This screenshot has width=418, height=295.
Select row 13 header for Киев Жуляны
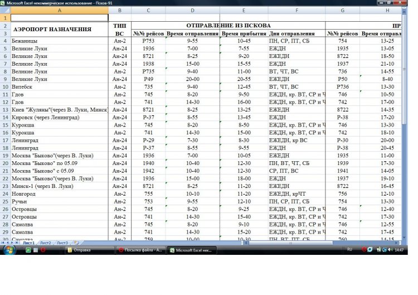(5, 110)
